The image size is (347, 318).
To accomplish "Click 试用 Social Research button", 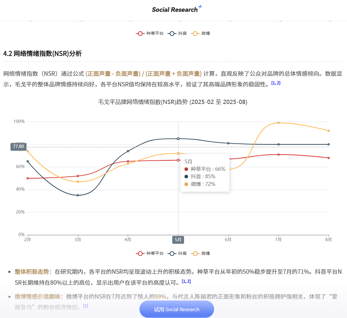I will 177,309.
